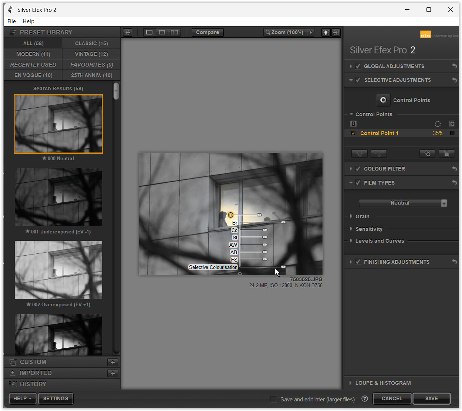Click the Compare button
Image resolution: width=462 pixels, height=411 pixels.
coord(208,33)
